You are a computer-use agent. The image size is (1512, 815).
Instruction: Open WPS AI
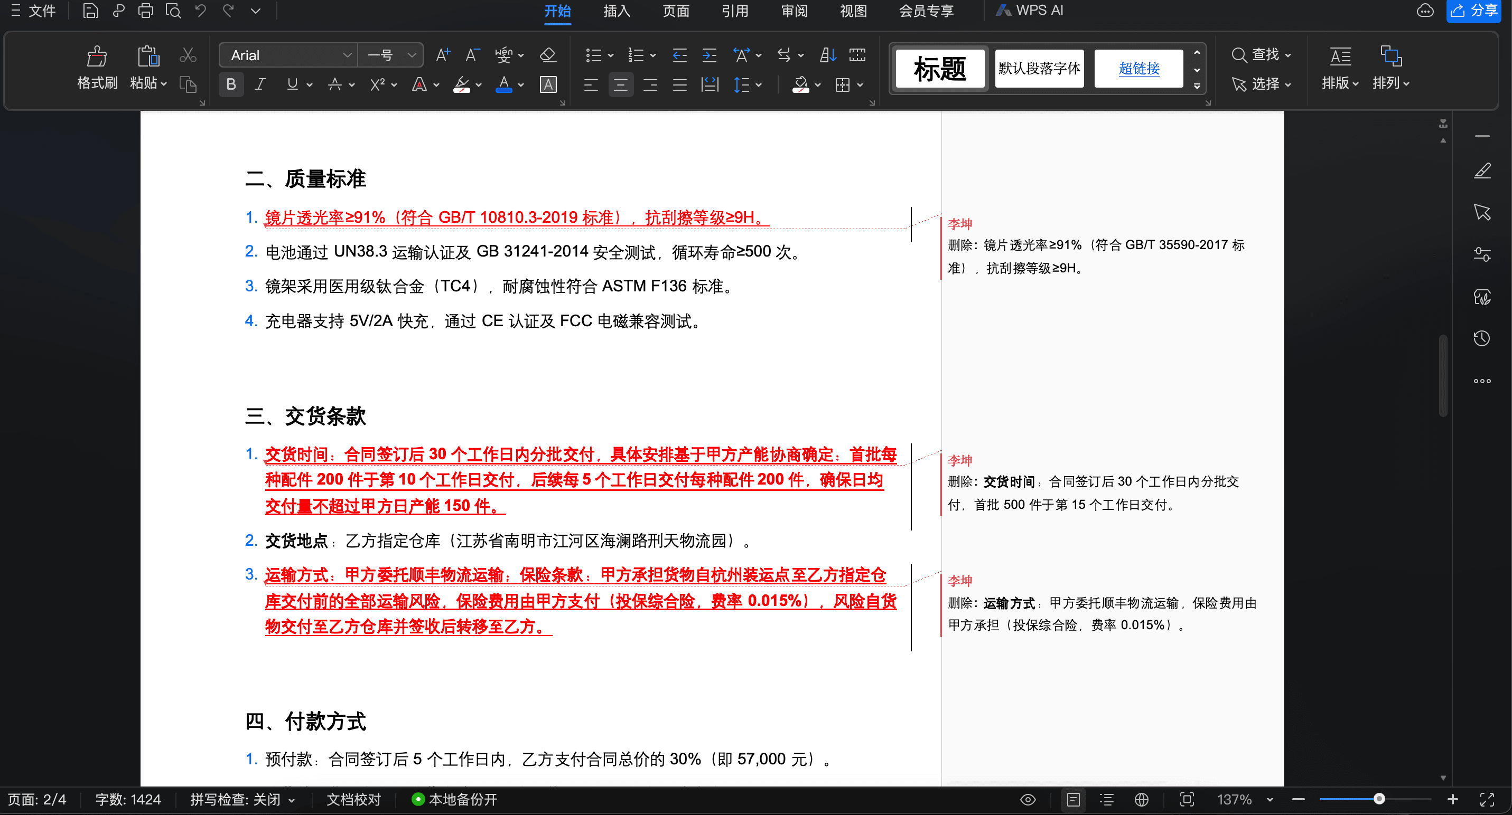(x=1030, y=11)
